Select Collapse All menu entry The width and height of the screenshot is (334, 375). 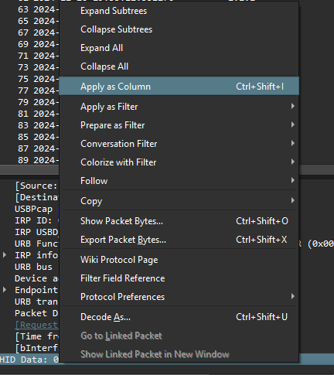click(179, 66)
